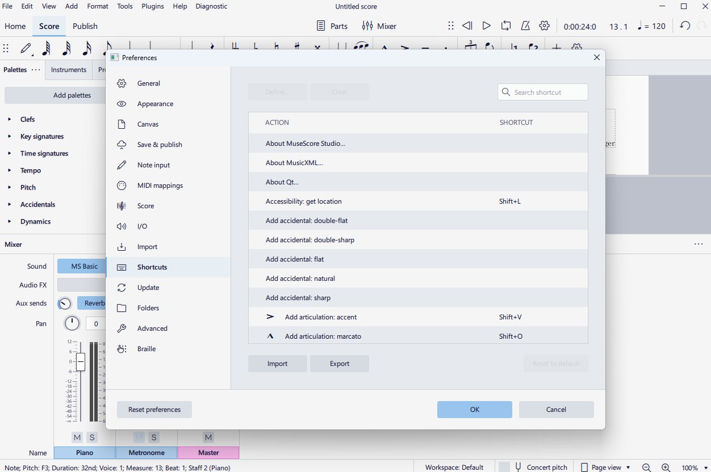Open Note input preferences
The width and height of the screenshot is (711, 472).
point(168,165)
